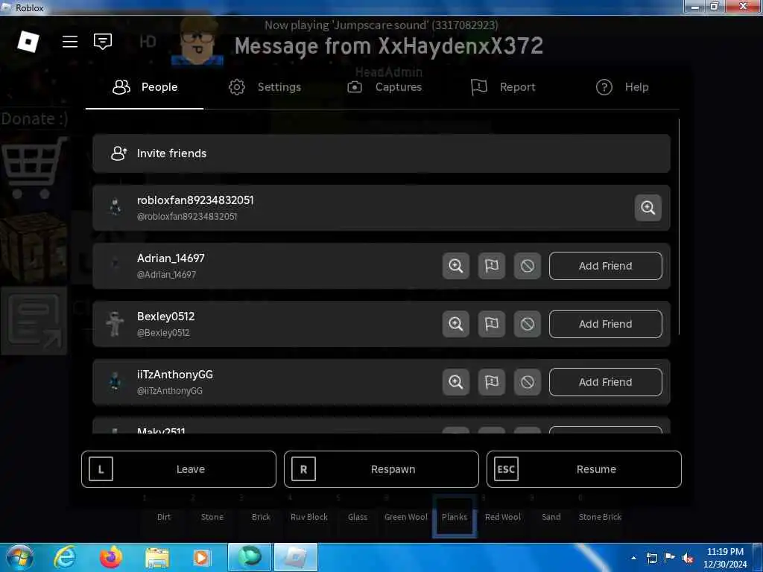Select Red Wool hotbar slot
This screenshot has height=572, width=763.
(x=503, y=517)
